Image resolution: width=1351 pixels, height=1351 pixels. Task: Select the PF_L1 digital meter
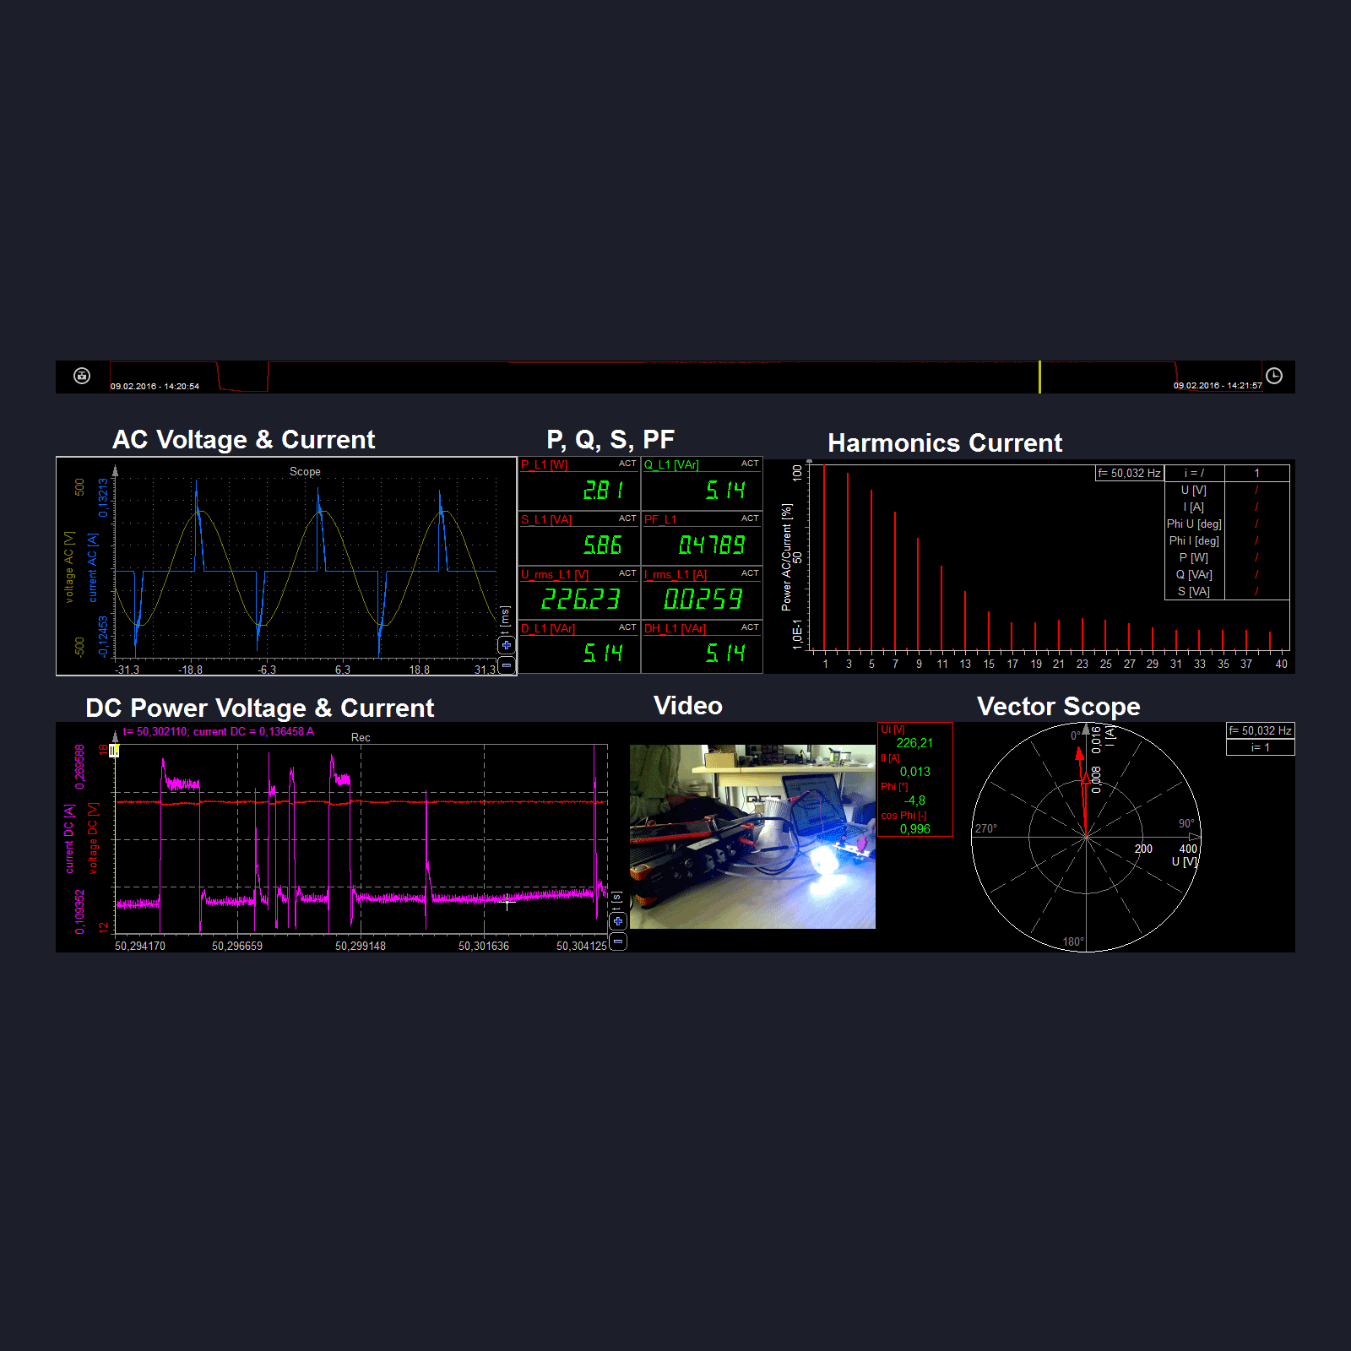click(x=702, y=539)
